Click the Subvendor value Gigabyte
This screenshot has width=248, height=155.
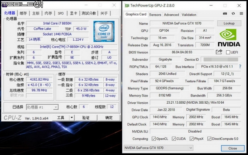[x=165, y=59]
